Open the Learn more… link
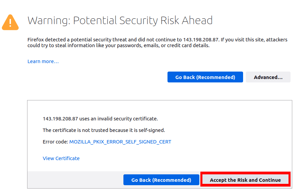The image size is (297, 193). pyautogui.click(x=43, y=61)
